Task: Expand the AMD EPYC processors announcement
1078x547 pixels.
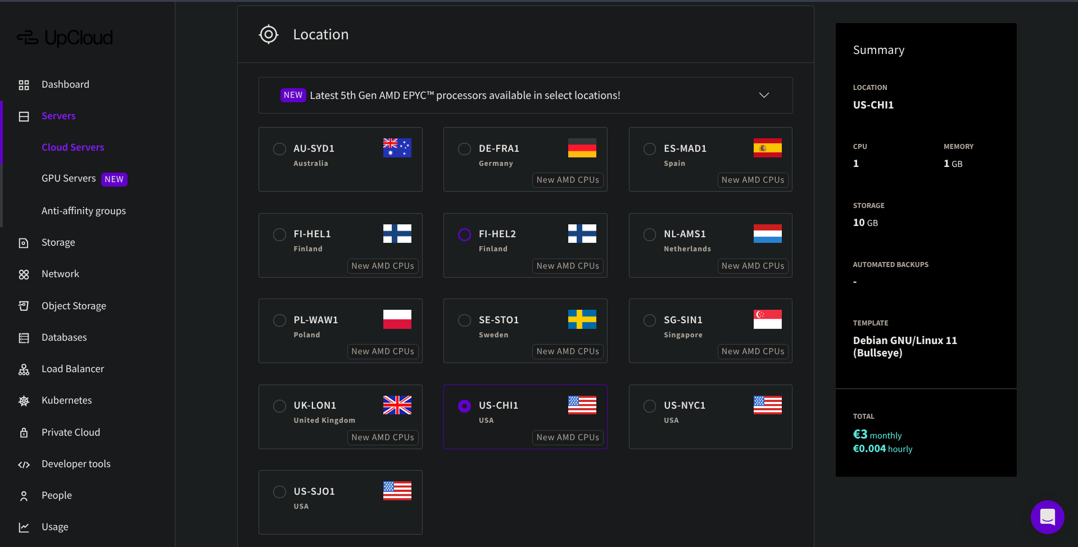Action: coord(764,95)
